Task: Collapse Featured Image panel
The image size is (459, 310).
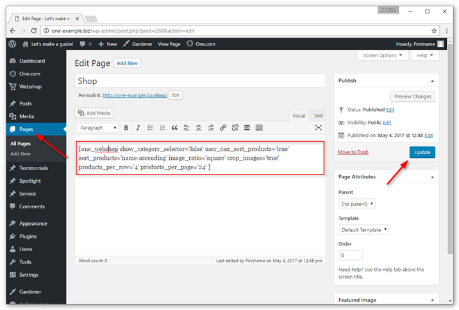Action: point(432,300)
